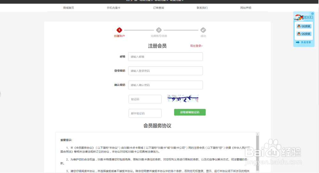Open the upper QQ交谈 chat button
319x173 pixels.
tap(304, 26)
